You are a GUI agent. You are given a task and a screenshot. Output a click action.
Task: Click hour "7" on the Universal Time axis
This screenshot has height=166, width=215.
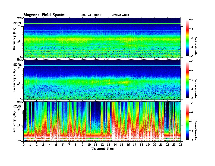[x=69, y=145]
